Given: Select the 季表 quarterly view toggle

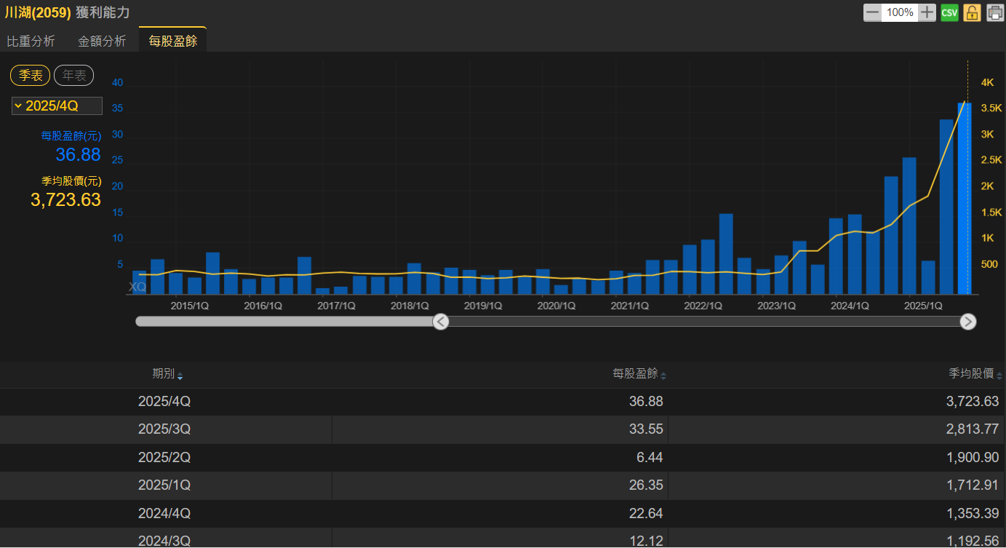Looking at the screenshot, I should point(30,75).
